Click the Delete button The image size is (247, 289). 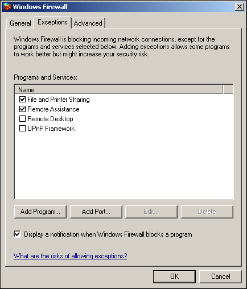(x=207, y=212)
